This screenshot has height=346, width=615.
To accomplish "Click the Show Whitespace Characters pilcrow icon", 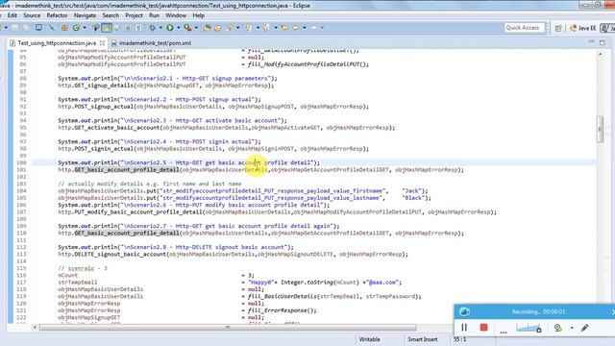I will pos(138,28).
